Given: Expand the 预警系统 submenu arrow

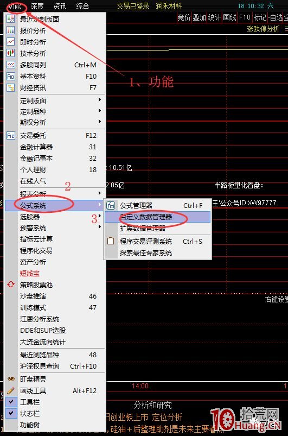Looking at the screenshot, I should pyautogui.click(x=99, y=227).
